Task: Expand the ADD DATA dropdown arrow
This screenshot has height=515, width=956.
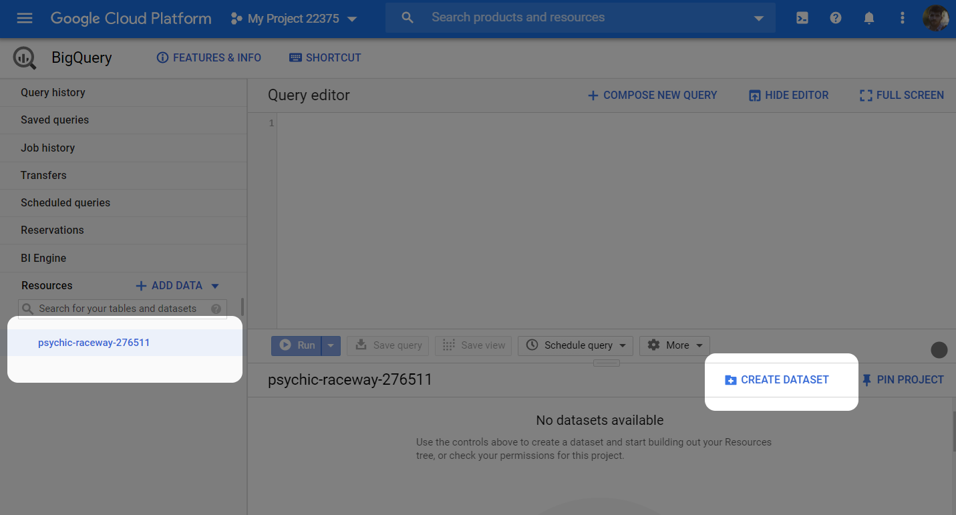Action: click(215, 286)
